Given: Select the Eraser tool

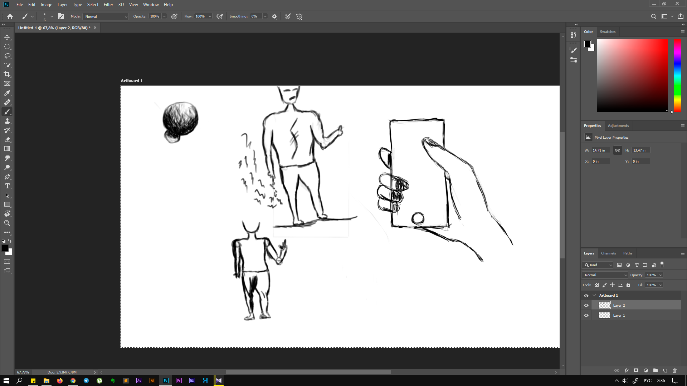Looking at the screenshot, I should [7, 140].
